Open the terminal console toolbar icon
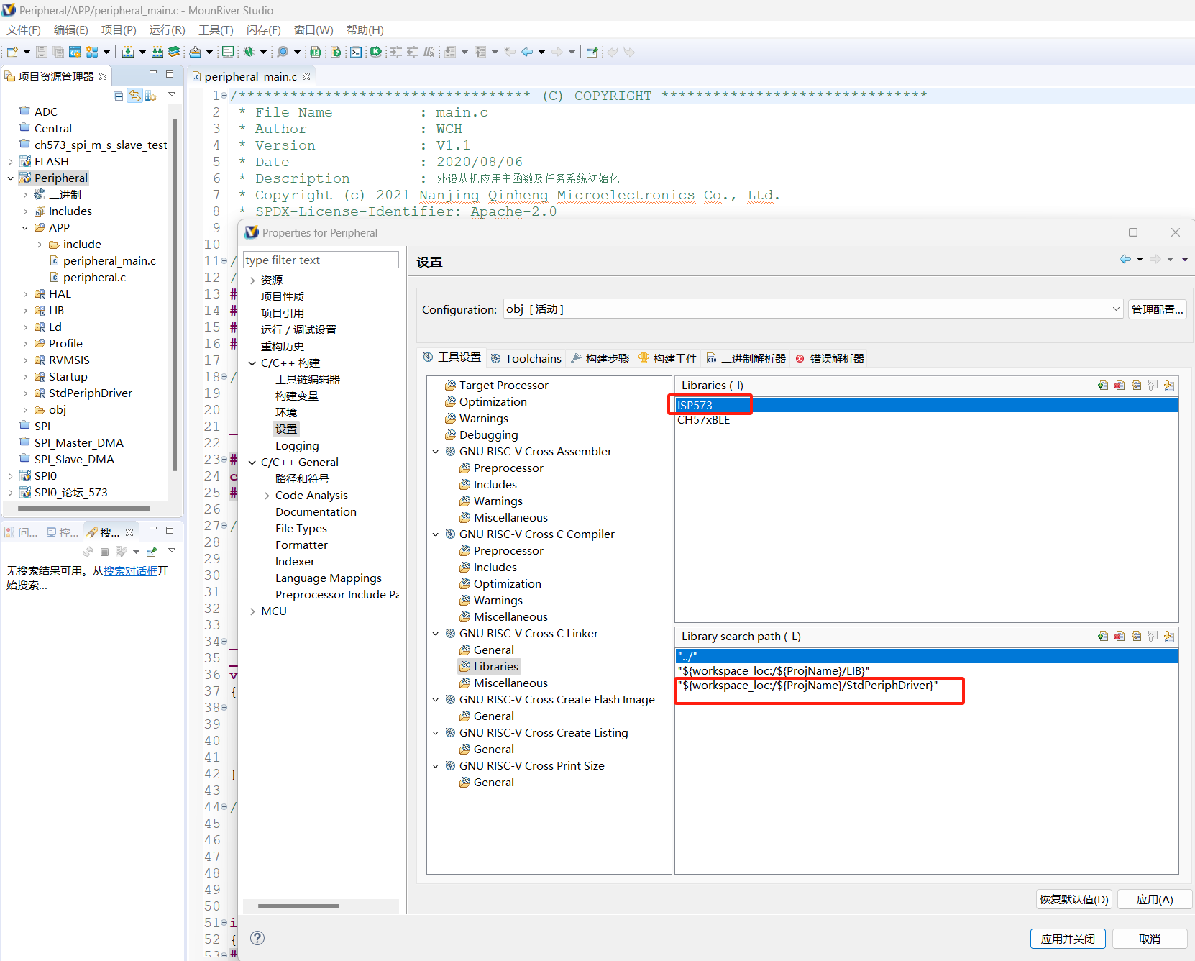The height and width of the screenshot is (961, 1195). pyautogui.click(x=356, y=52)
